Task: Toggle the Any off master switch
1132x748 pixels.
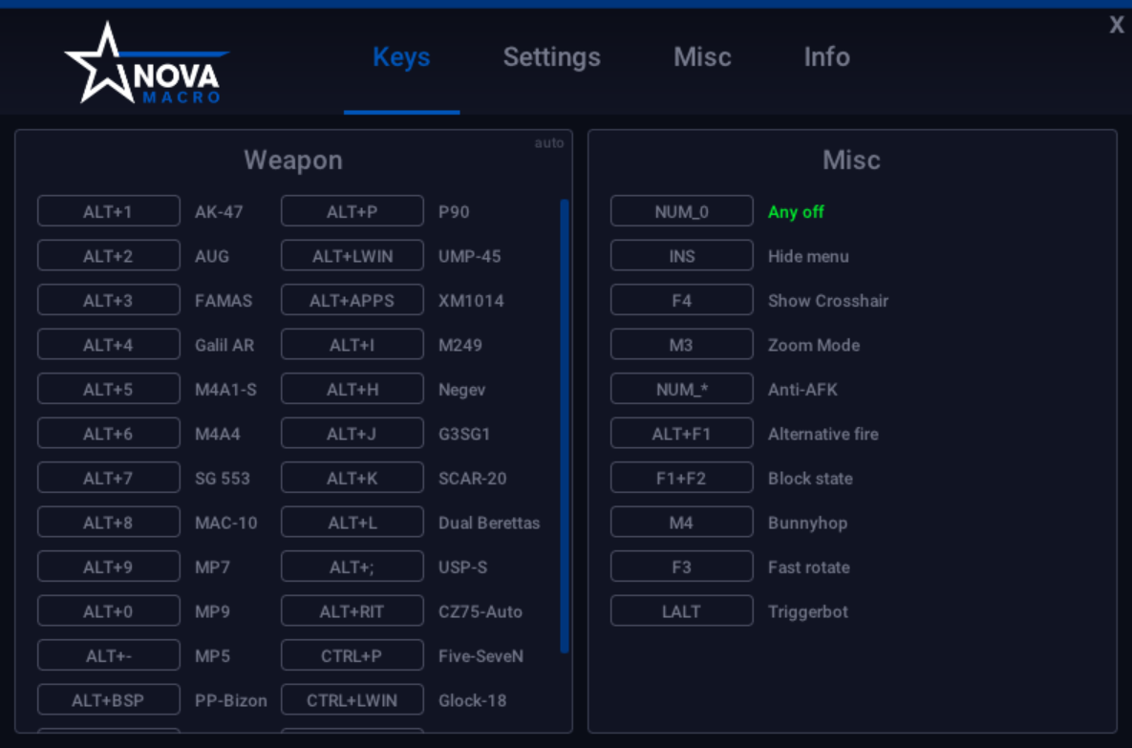Action: [682, 210]
